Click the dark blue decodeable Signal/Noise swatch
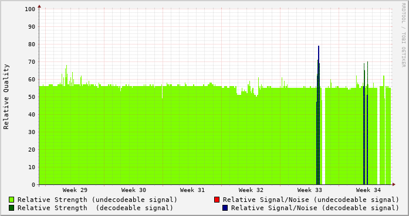The width and height of the screenshot is (409, 216). click(x=225, y=208)
